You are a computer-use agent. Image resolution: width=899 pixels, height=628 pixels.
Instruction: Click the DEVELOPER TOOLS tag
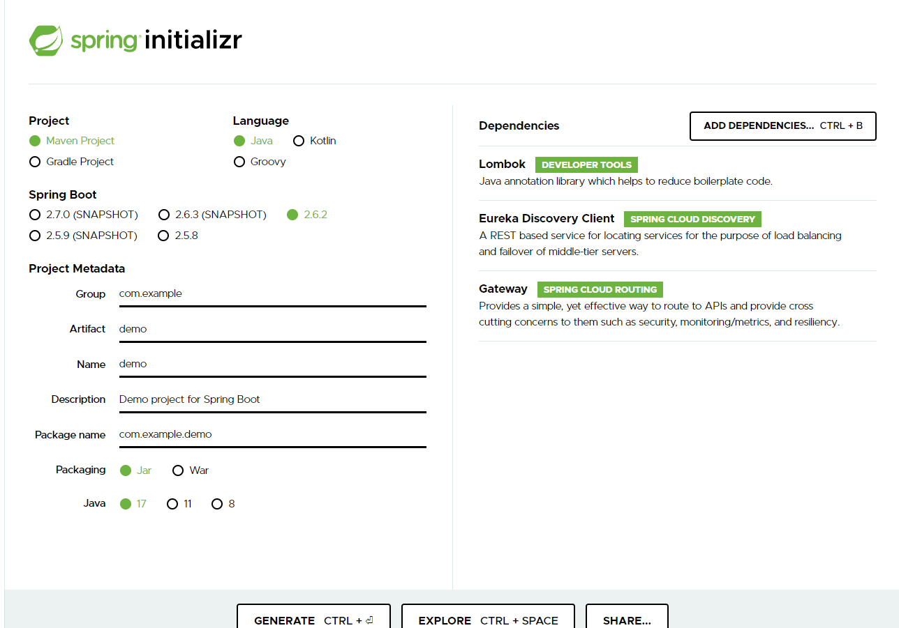tap(586, 165)
